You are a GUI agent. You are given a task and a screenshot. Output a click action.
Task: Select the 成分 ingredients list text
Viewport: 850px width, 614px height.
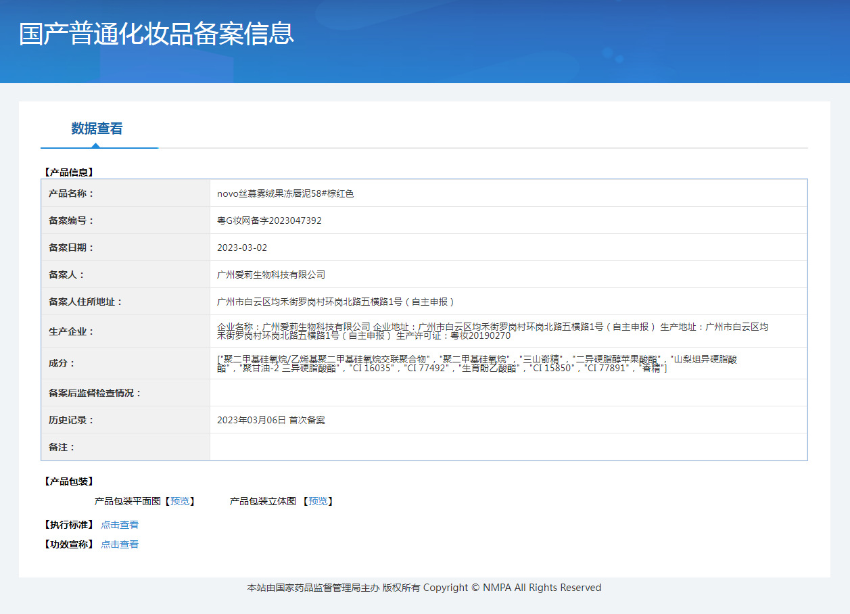[477, 363]
